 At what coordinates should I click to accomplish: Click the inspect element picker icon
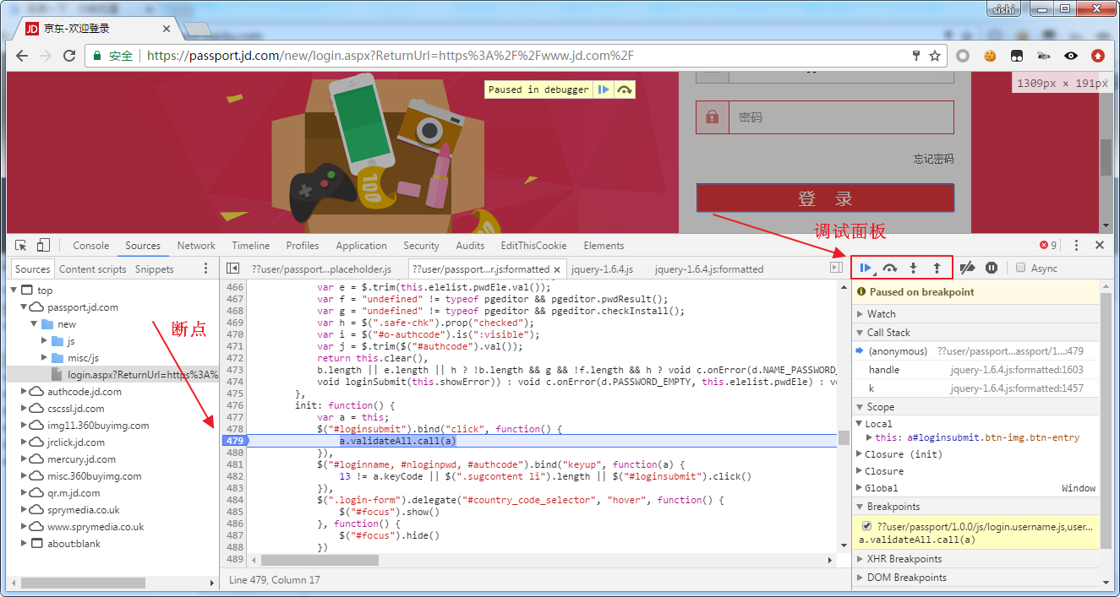20,246
